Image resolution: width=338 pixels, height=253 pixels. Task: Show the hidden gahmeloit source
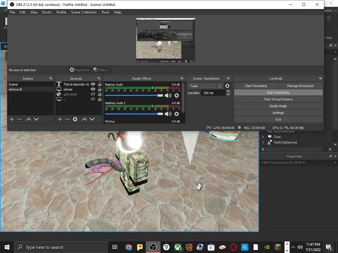(x=93, y=94)
